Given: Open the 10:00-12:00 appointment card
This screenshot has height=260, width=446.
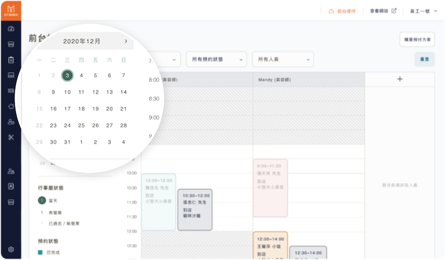Looking at the screenshot, I should point(159,201).
